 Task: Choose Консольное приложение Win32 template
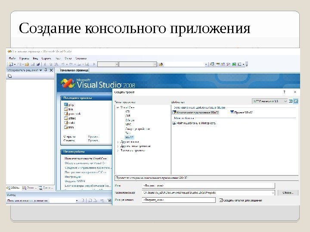point(196,113)
